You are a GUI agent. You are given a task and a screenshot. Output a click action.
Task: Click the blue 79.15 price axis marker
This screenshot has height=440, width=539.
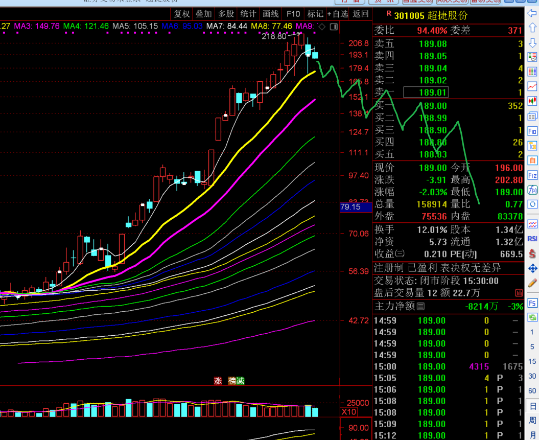coord(356,207)
